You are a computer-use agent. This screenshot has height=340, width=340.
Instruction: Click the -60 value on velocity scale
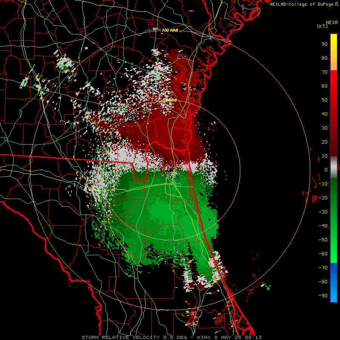click(x=323, y=254)
